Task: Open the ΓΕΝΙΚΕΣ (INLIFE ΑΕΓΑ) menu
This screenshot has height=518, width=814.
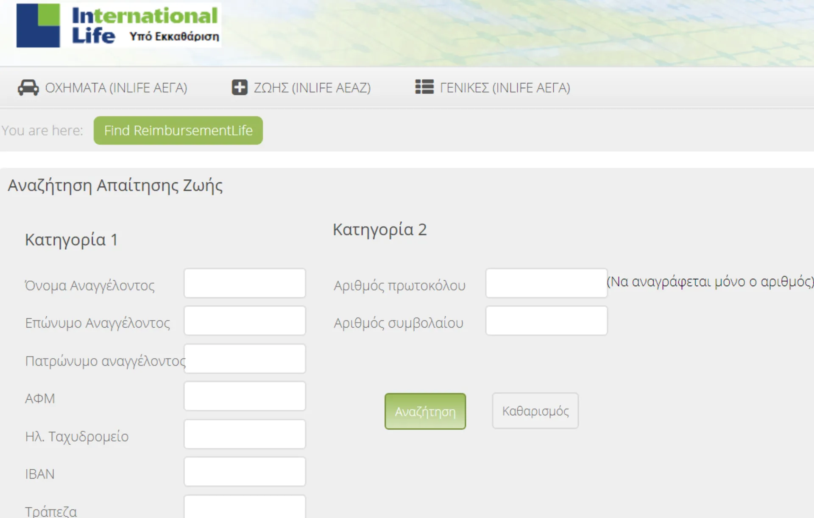Action: pos(505,88)
